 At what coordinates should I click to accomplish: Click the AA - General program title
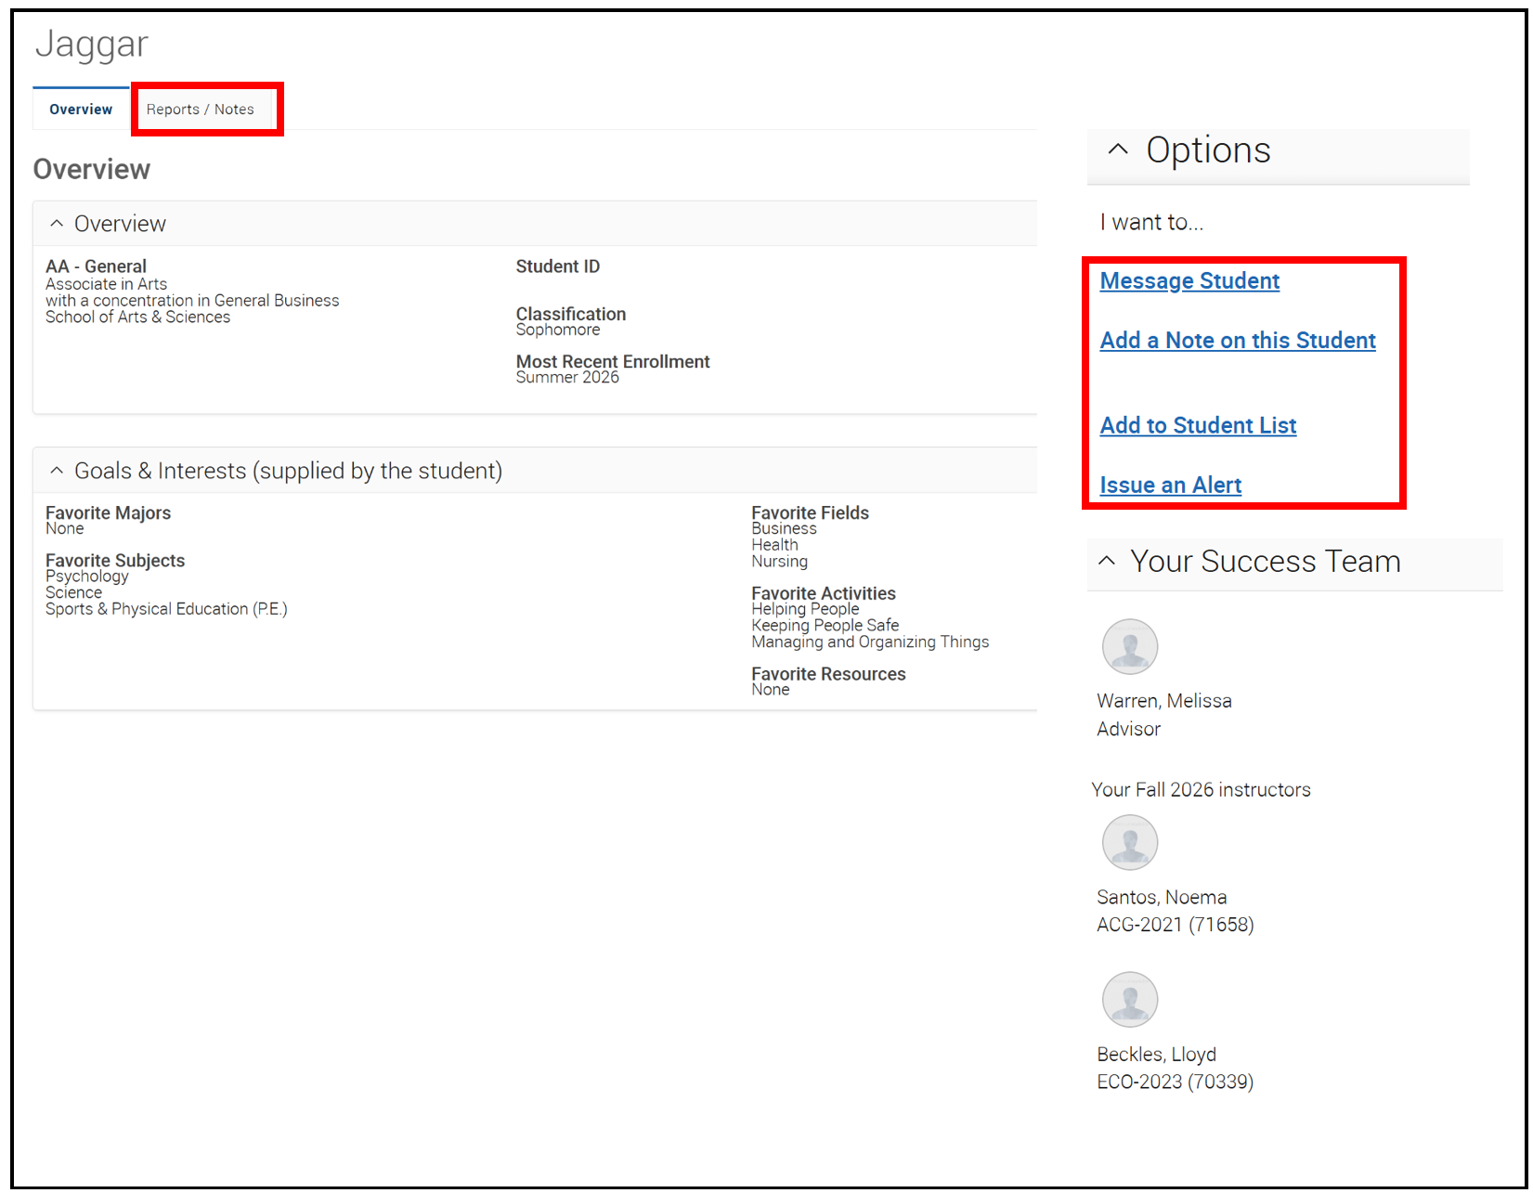pyautogui.click(x=96, y=266)
